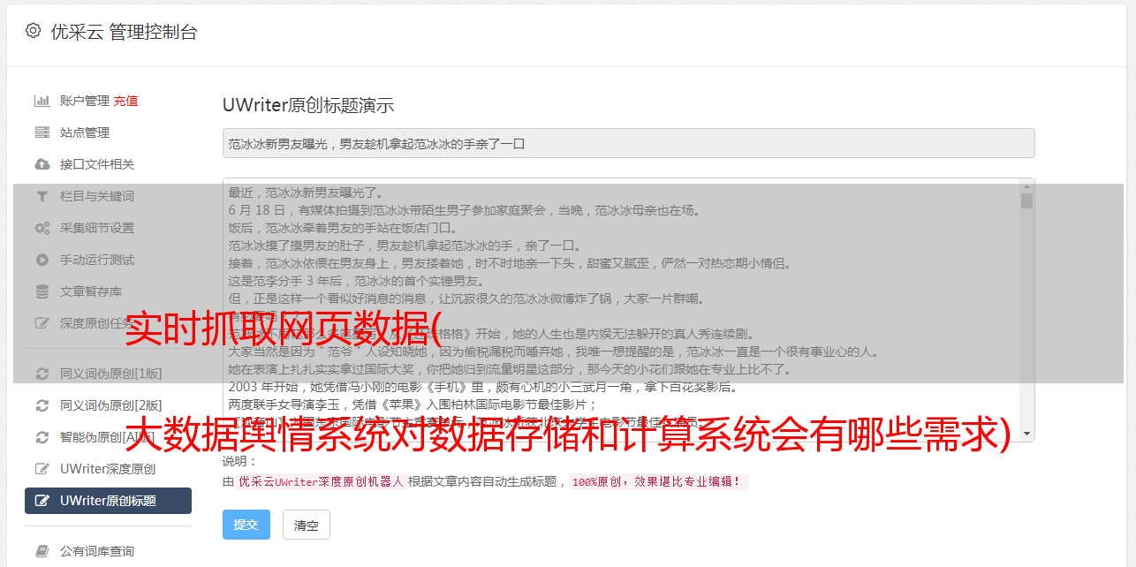Click the gear icon beside 优采云 管理控制台
Viewport: 1136px width, 567px height.
(33, 31)
